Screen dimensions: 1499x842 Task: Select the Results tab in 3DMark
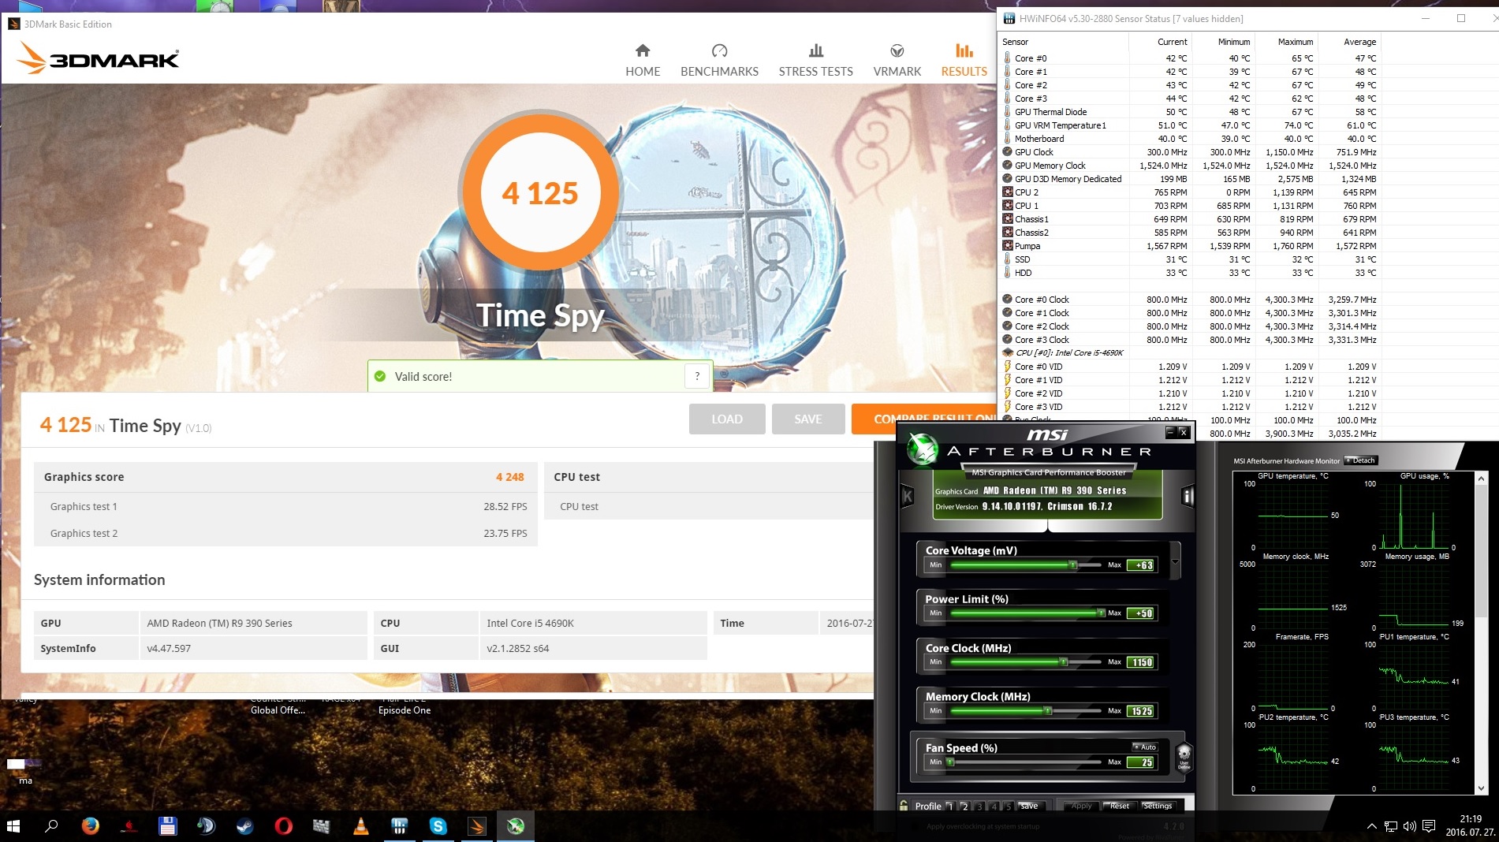point(964,61)
